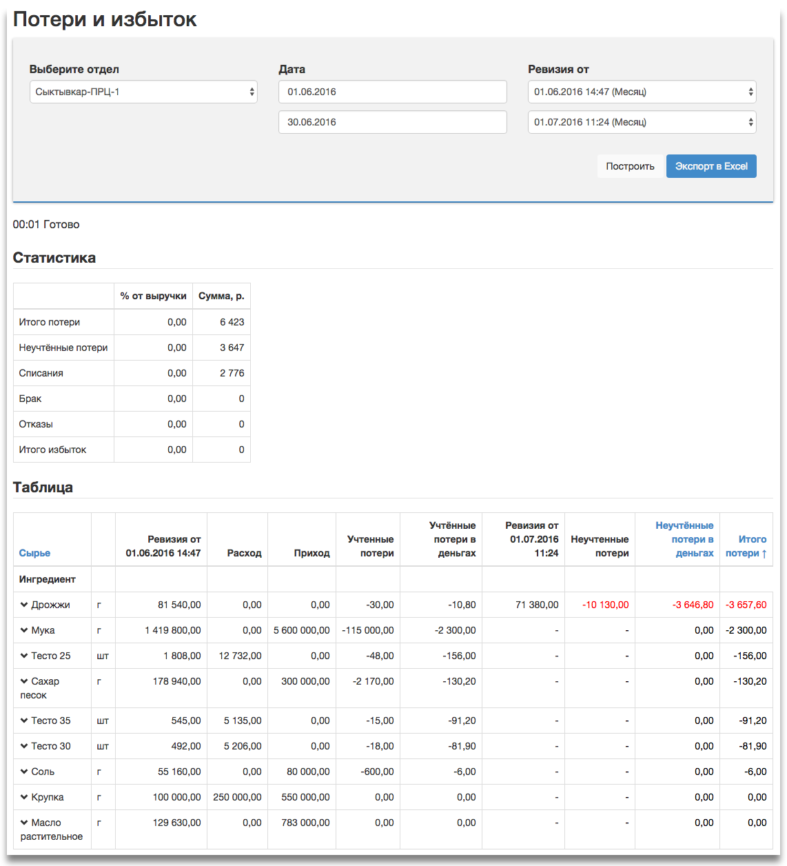The width and height of the screenshot is (787, 866).
Task: Click the 1 419 800,00 revision value
Action: (x=173, y=630)
